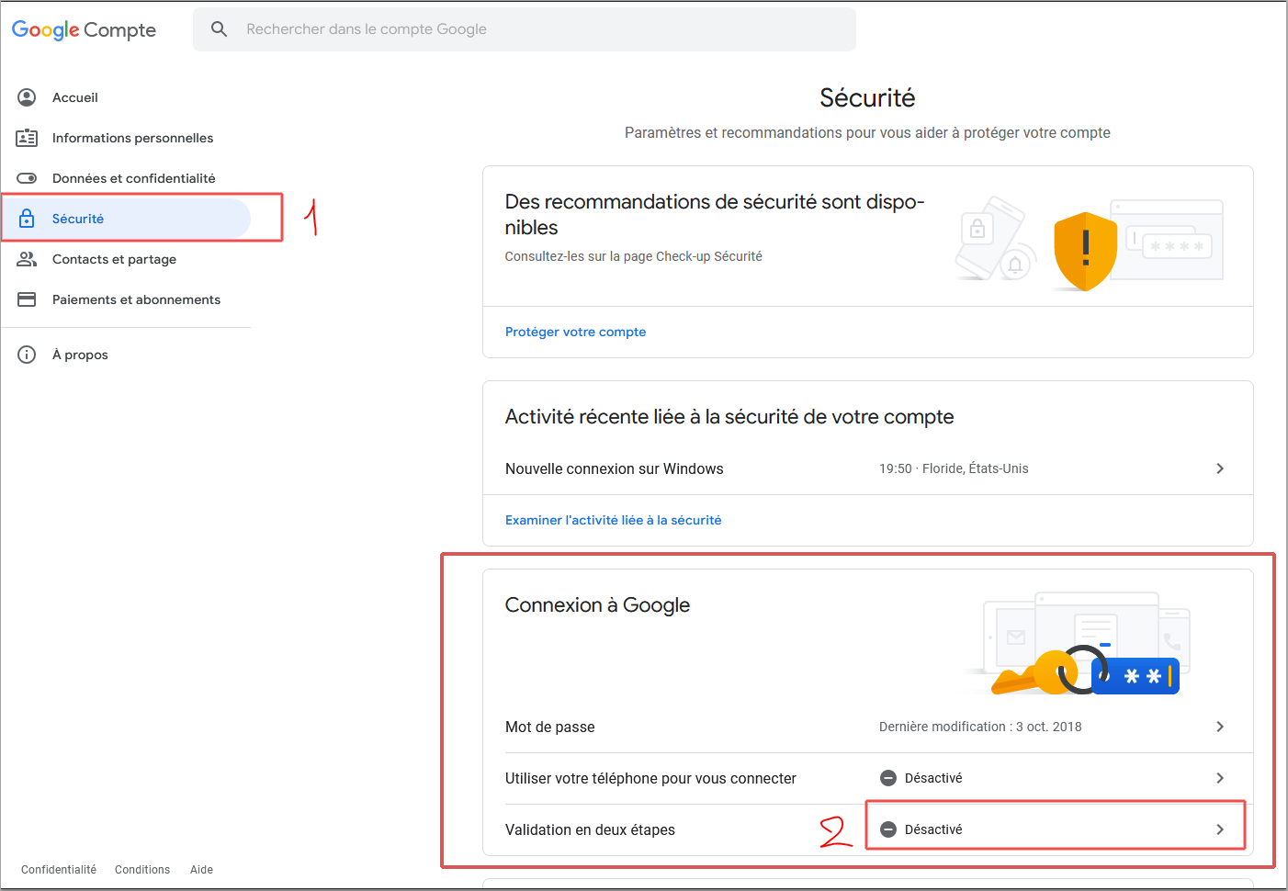Click the Informations personnelles ID card icon

pos(27,138)
